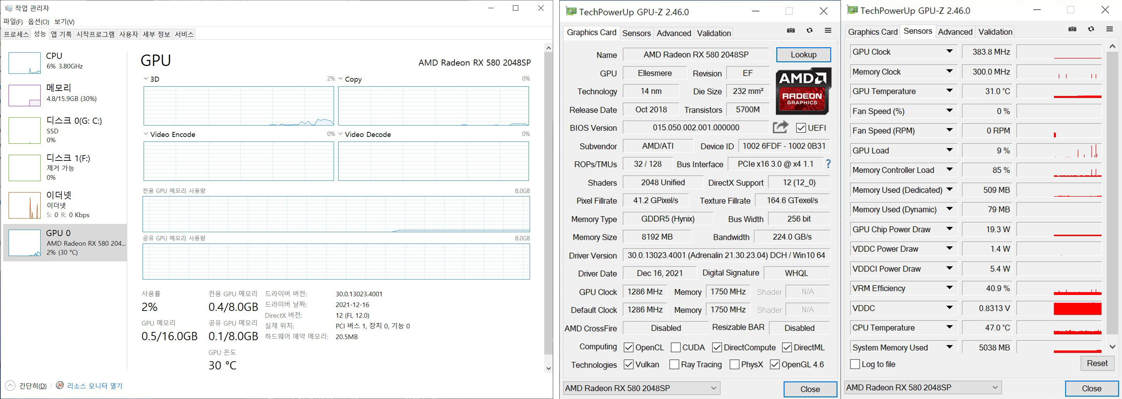Screen dimensions: 1122x399
Task: Click the camera icon in Sensors GPU-Z window
Action: pos(1072,29)
